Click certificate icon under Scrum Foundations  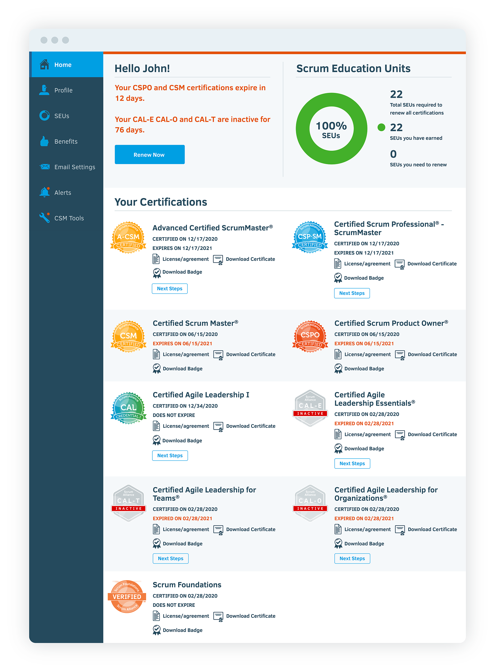tap(218, 617)
